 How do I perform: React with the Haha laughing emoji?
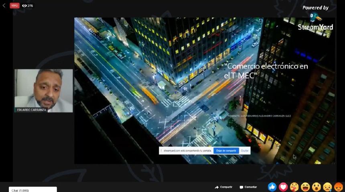(x=305, y=187)
